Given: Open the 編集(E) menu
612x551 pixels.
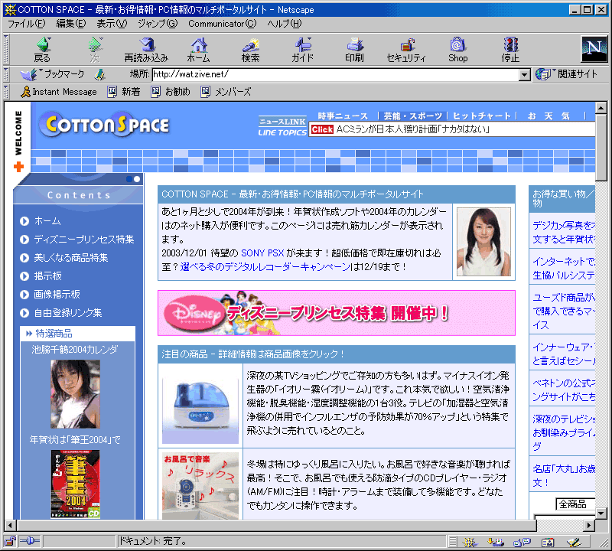Looking at the screenshot, I should (70, 24).
